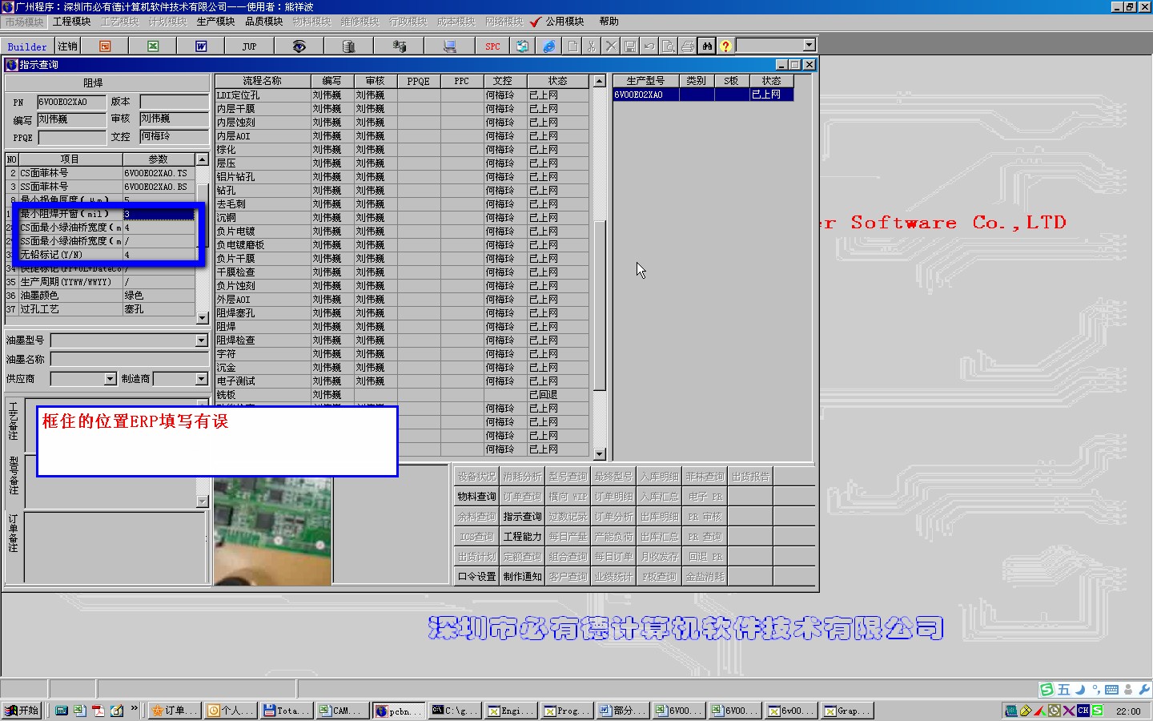Screen dimensions: 1153x721
Task: Click the PowerPoint icon in the toolbar
Action: tap(105, 46)
